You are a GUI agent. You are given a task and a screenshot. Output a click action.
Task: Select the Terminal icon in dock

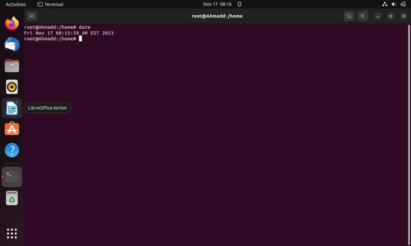point(12,177)
